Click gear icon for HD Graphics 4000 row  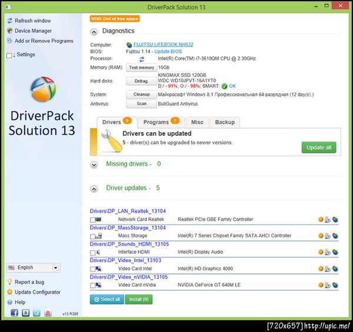point(321,269)
